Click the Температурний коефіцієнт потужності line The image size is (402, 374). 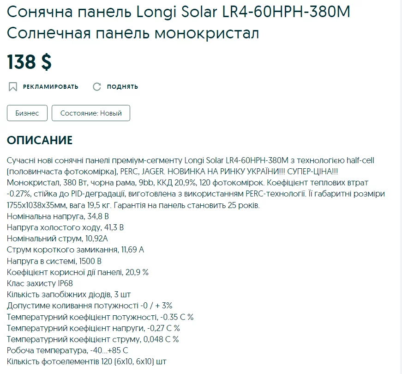click(x=100, y=317)
